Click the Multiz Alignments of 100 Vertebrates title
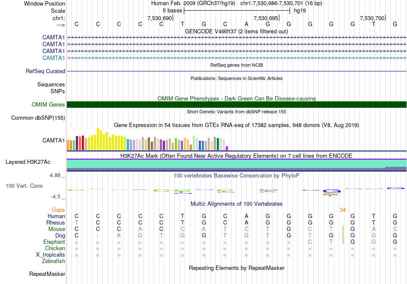The image size is (407, 284). click(236, 204)
